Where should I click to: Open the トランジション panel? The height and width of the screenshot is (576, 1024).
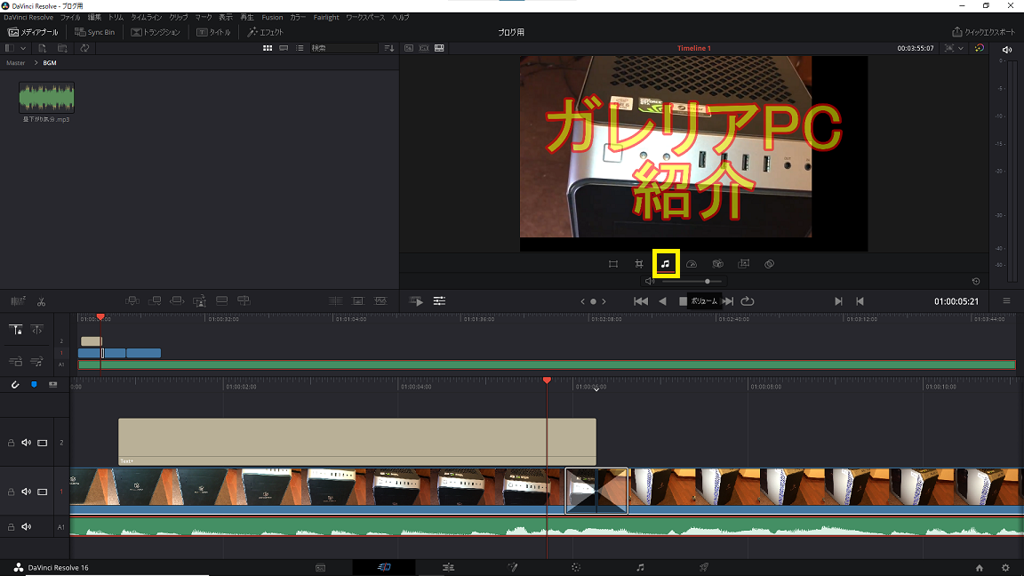tap(156, 32)
